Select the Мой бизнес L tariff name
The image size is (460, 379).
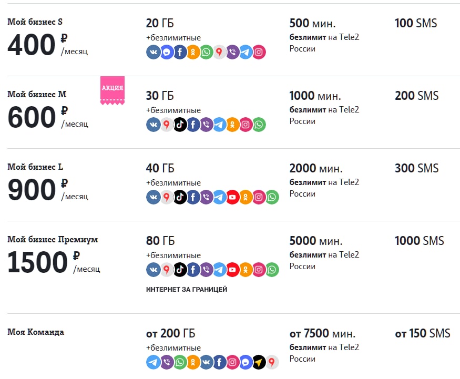[x=35, y=167]
